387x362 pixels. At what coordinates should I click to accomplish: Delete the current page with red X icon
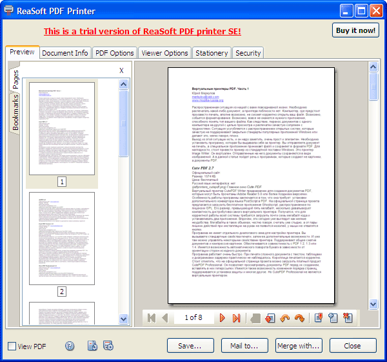click(348, 317)
